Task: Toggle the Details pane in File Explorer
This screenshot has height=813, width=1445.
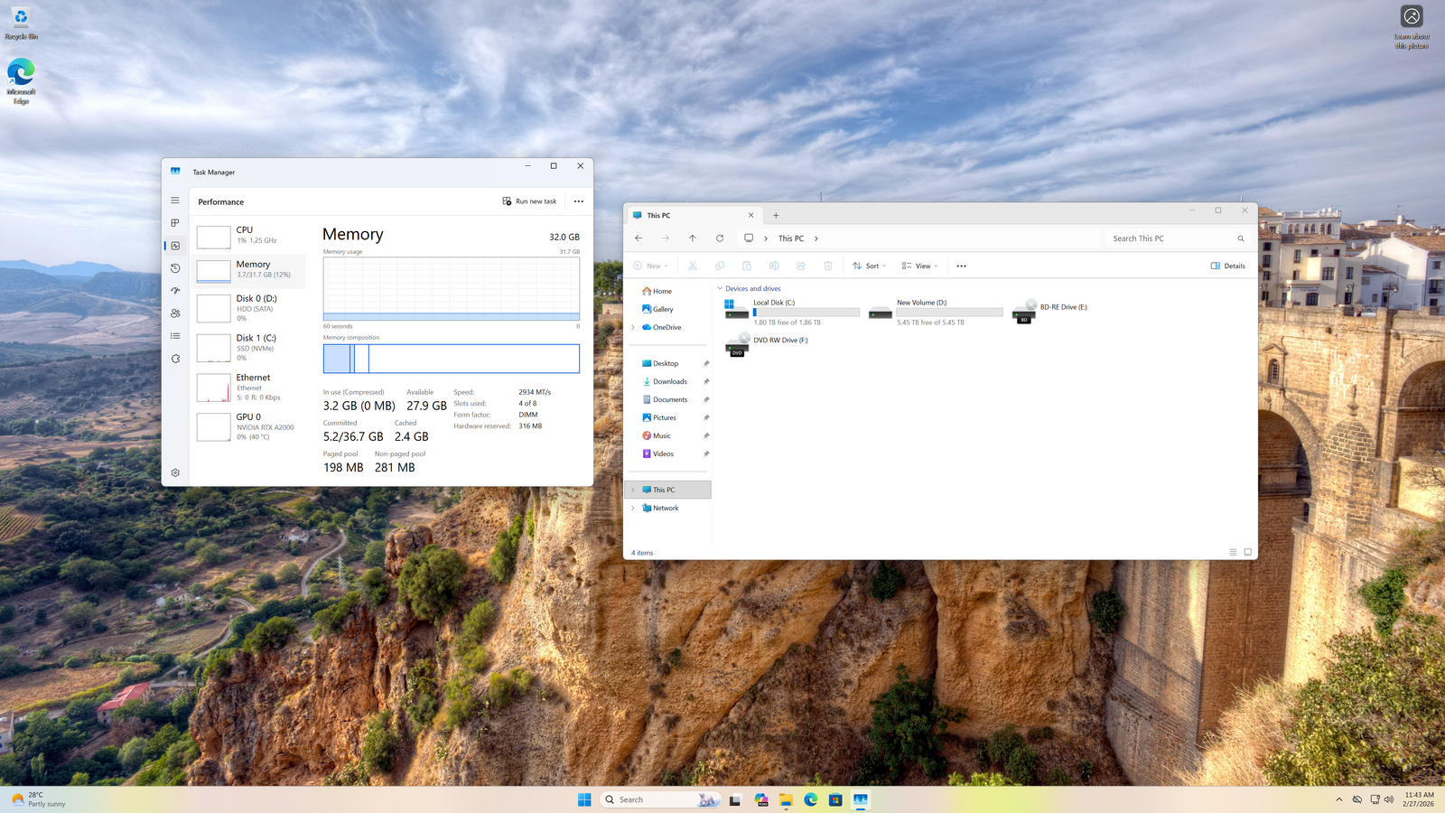Action: point(1227,266)
